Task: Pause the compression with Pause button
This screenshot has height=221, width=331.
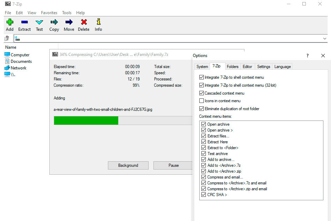Action: tap(173, 165)
